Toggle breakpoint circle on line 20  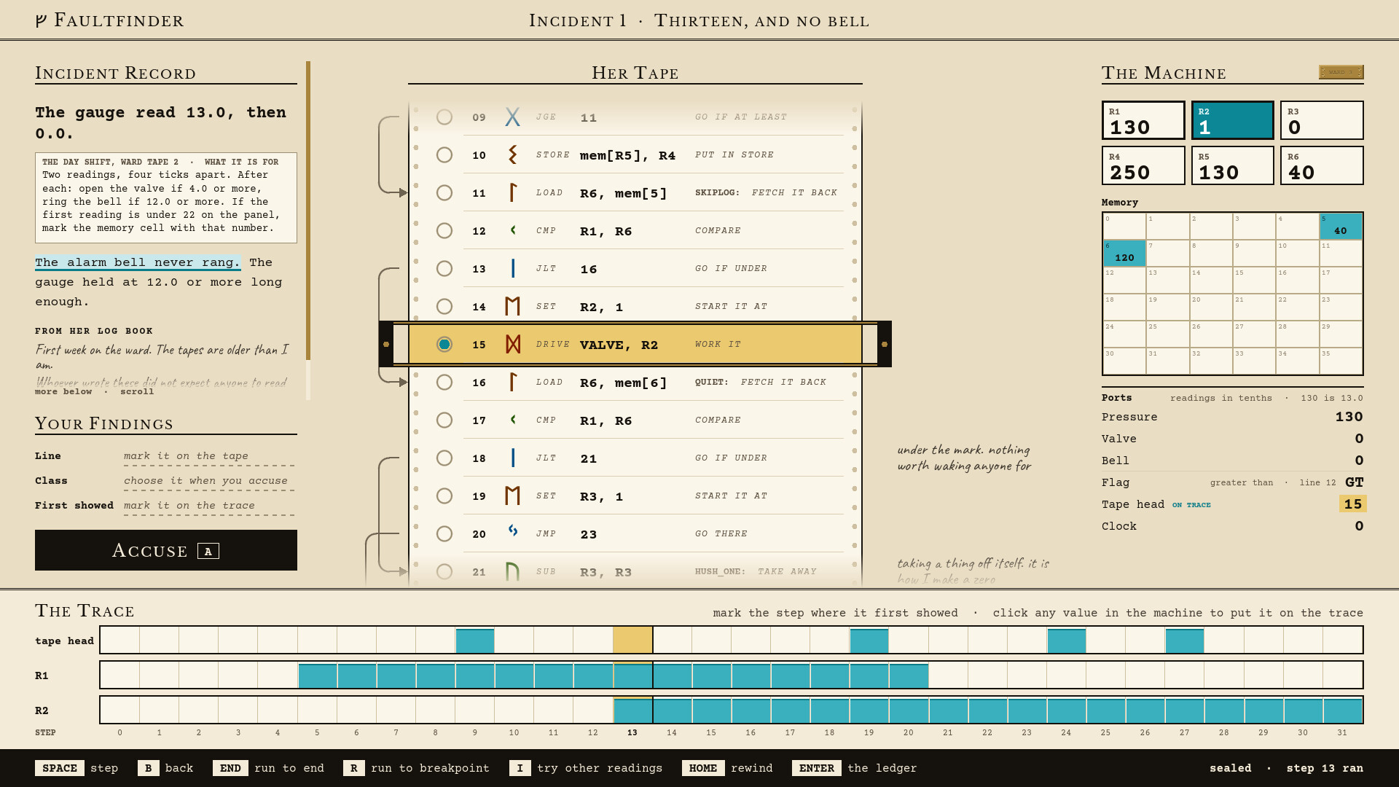coord(444,533)
